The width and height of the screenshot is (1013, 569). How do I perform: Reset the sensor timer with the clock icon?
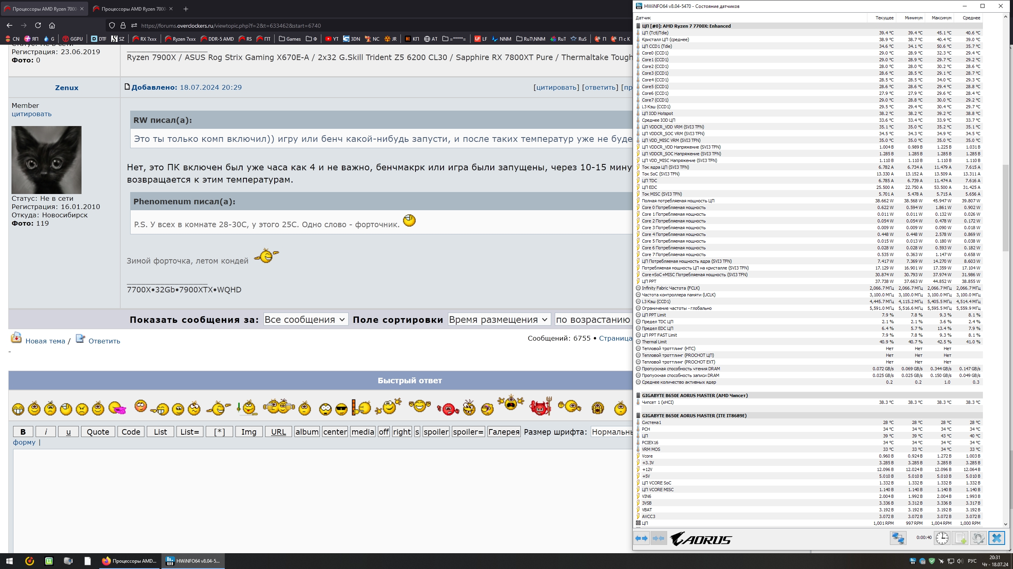point(942,538)
